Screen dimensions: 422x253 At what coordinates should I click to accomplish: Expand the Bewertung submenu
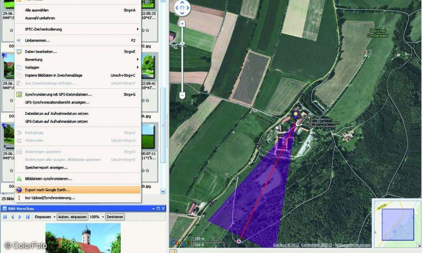pyautogui.click(x=78, y=60)
